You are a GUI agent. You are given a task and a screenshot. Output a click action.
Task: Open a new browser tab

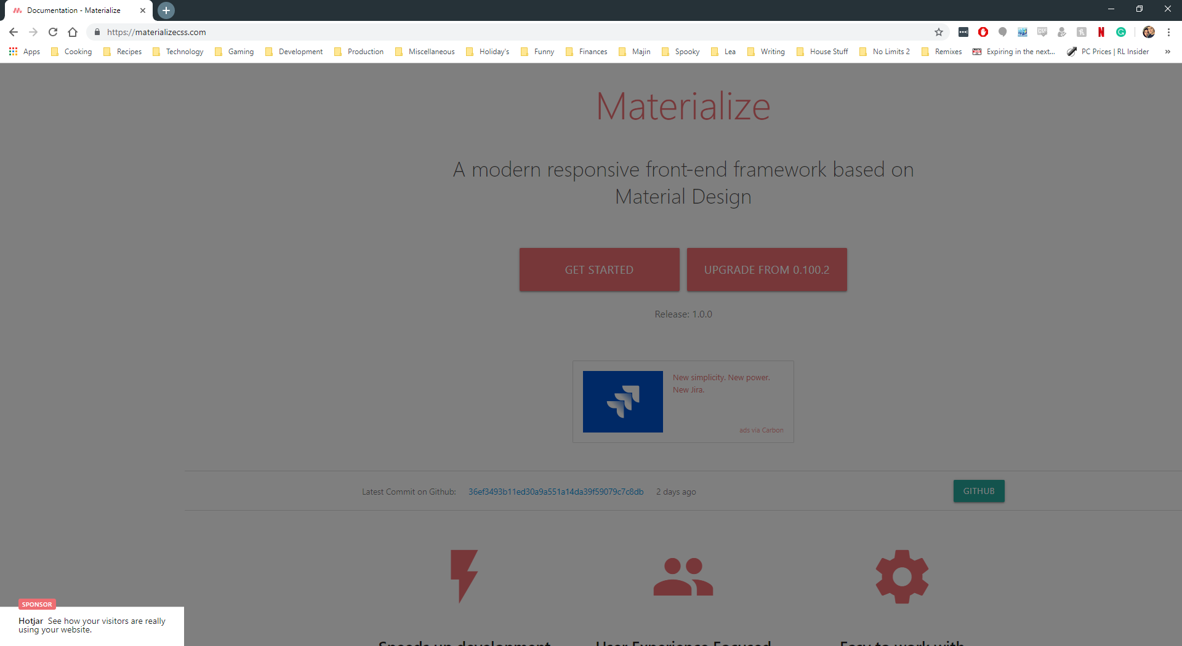pos(166,10)
